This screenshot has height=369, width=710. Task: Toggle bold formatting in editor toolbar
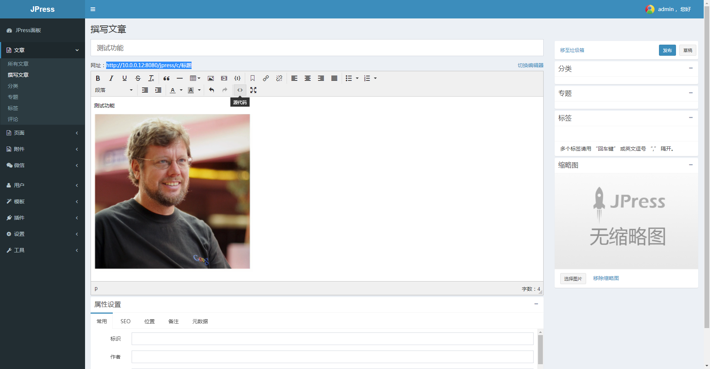coord(98,78)
